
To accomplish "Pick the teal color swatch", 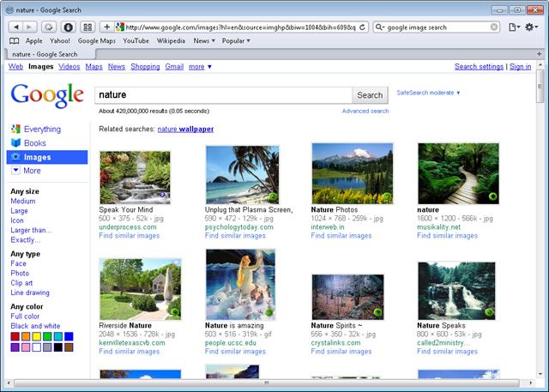I will (x=58, y=337).
